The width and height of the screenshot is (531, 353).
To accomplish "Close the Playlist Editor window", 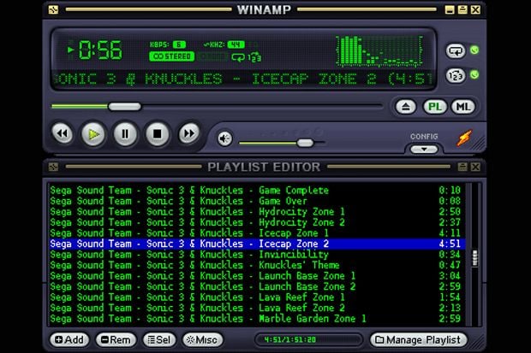I will 475,167.
